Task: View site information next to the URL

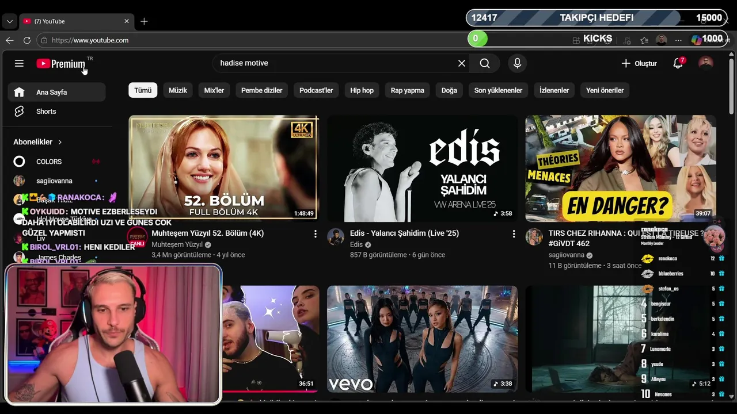Action: (44, 40)
